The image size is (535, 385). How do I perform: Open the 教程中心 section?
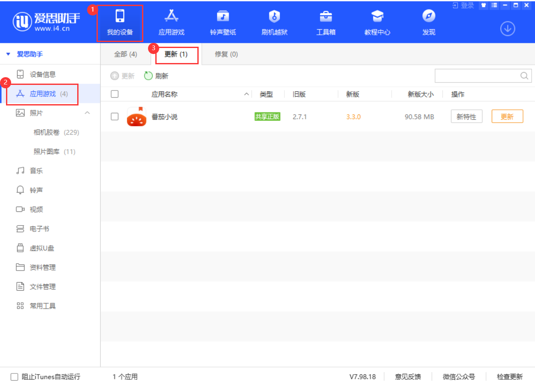click(377, 21)
